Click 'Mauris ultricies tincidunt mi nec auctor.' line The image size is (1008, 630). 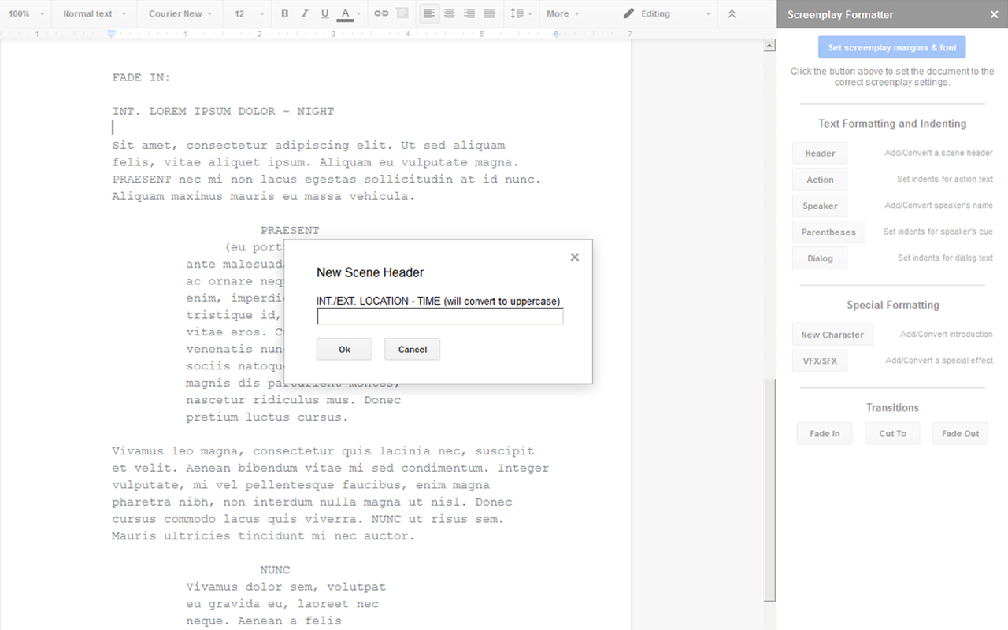point(263,535)
